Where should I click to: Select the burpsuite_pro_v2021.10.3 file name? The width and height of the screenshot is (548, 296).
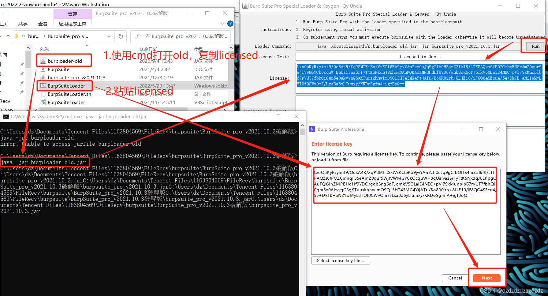76,77
